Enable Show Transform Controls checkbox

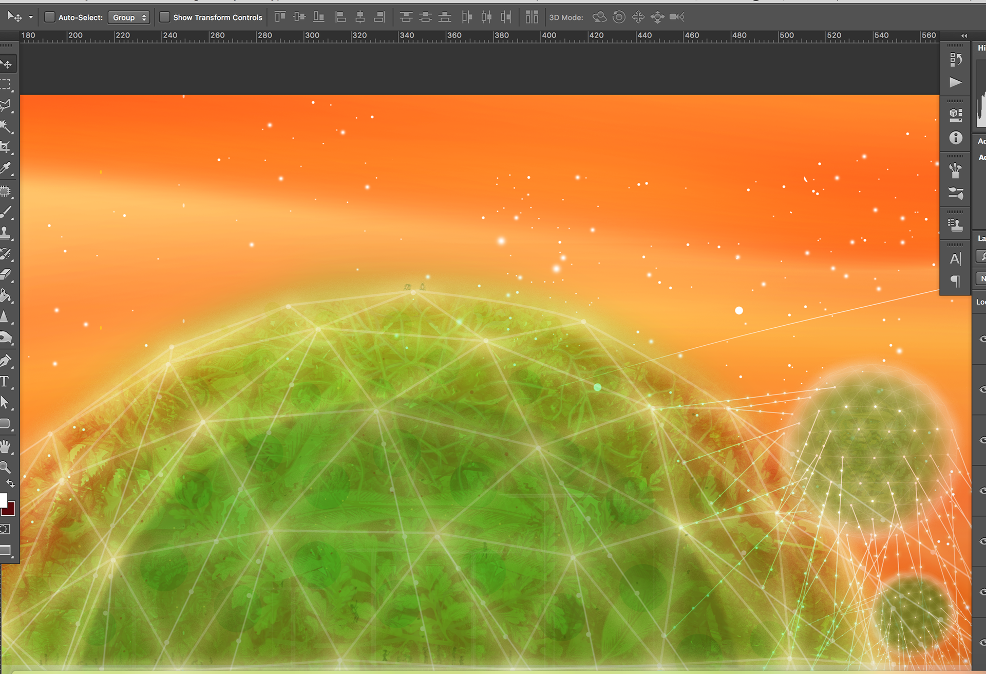point(164,17)
